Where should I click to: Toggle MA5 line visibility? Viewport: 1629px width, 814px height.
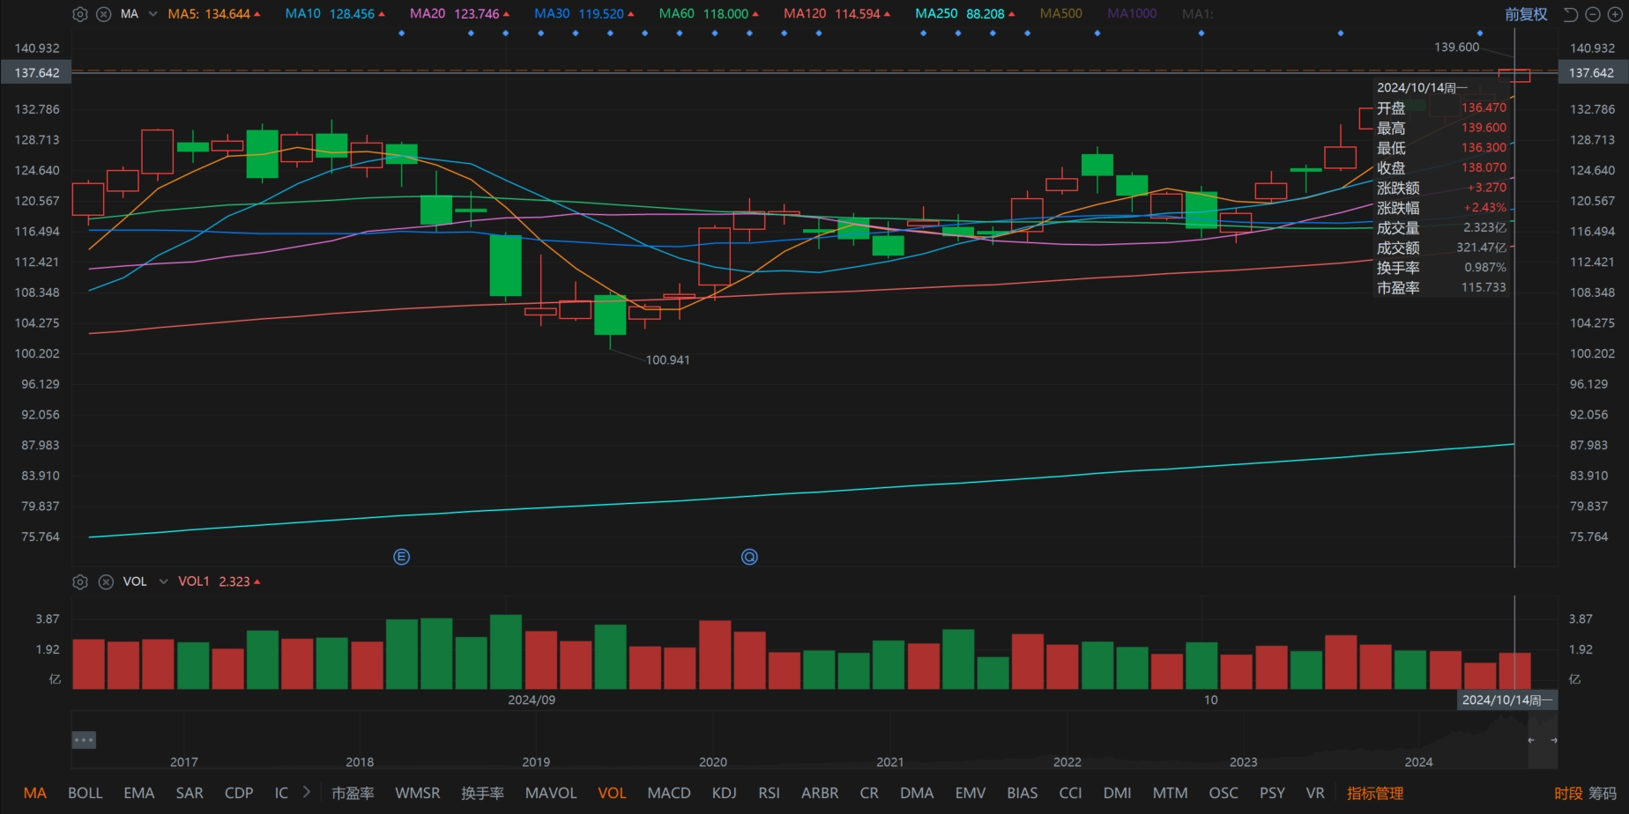pyautogui.click(x=214, y=14)
